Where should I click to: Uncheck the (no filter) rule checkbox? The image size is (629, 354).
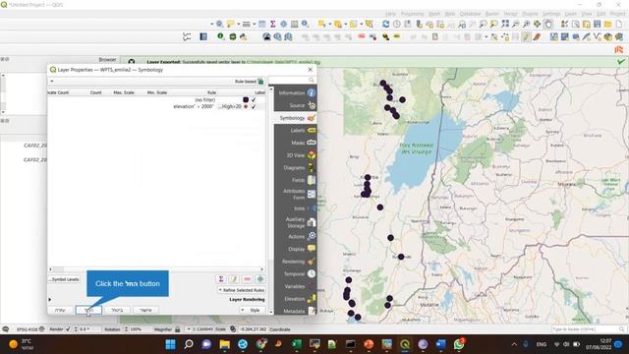254,99
